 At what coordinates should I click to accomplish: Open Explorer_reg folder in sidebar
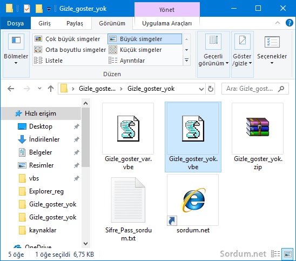point(46,191)
